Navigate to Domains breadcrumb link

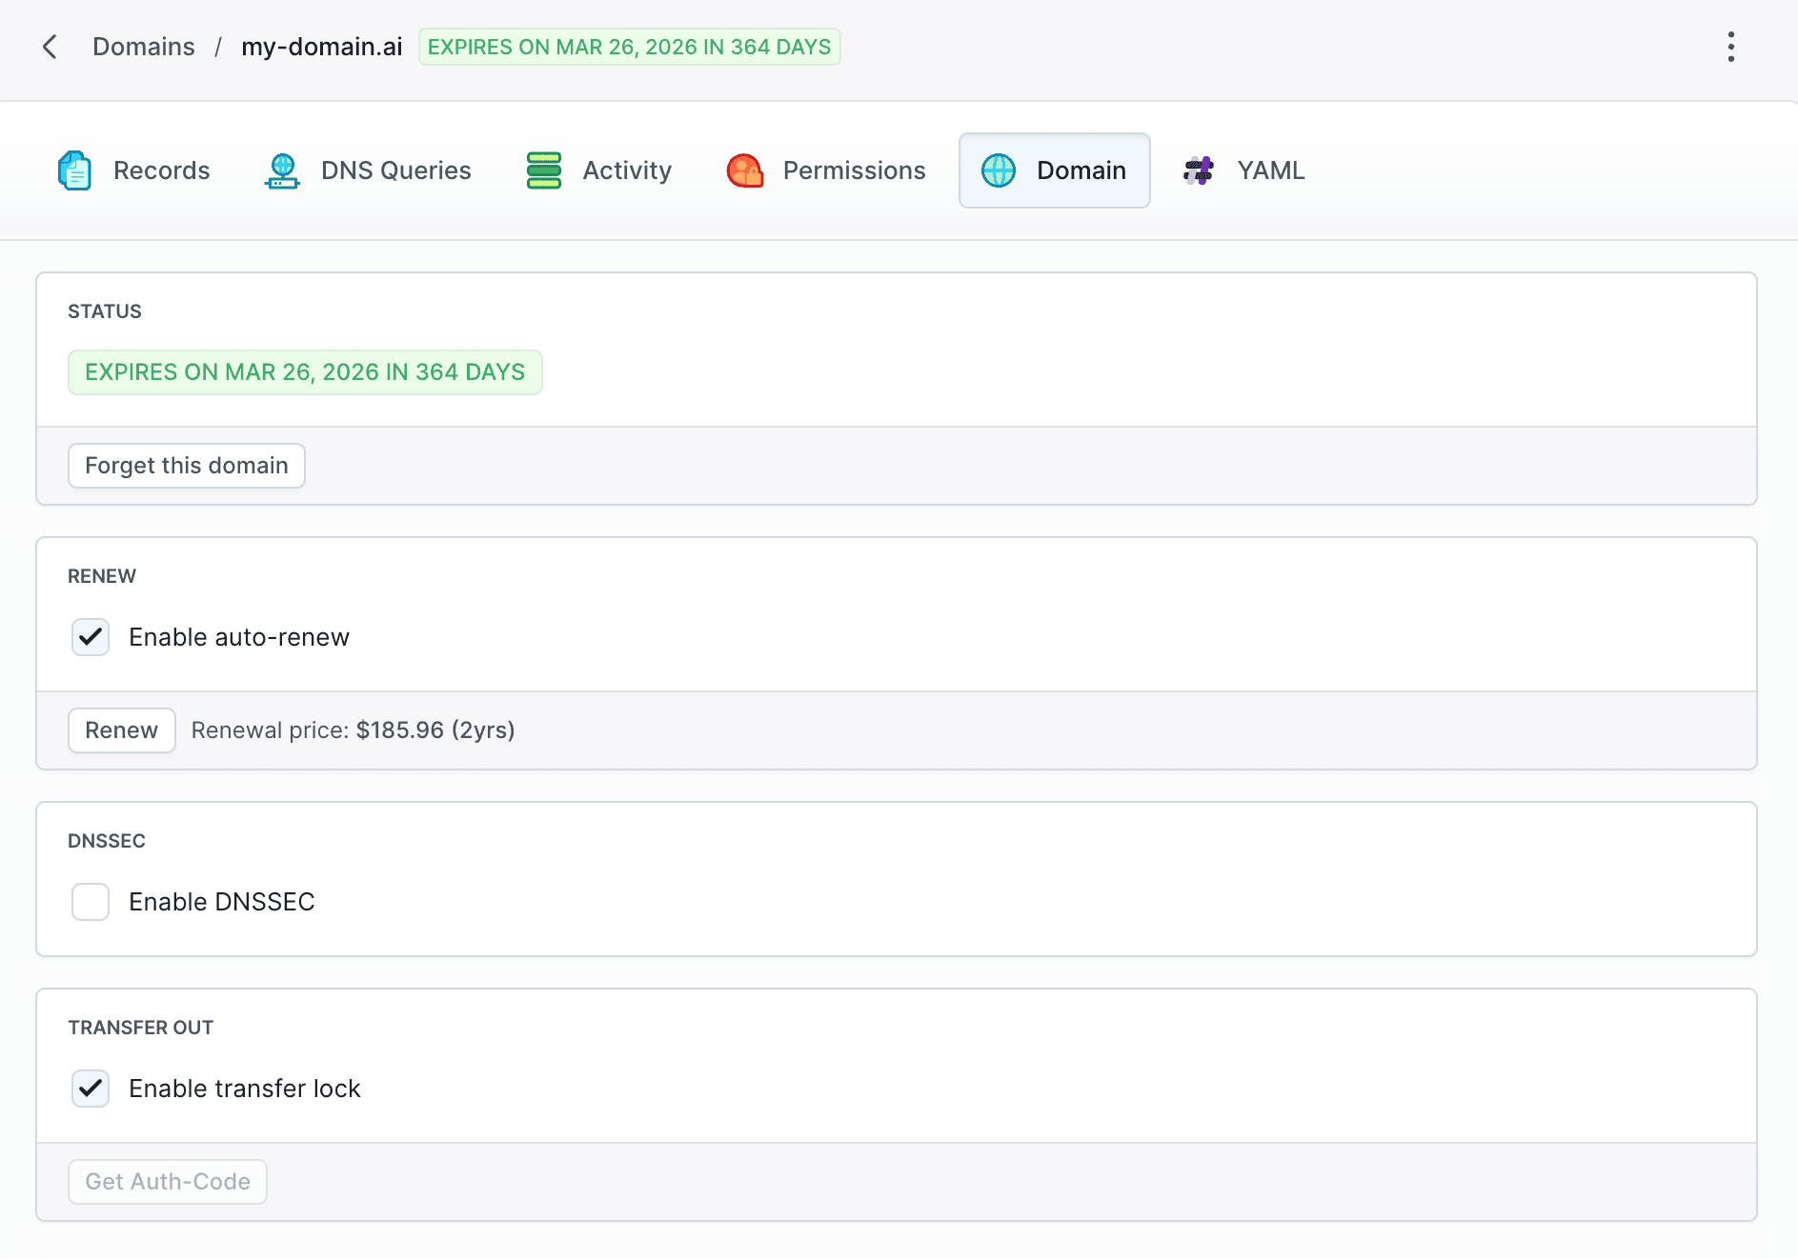pos(143,47)
